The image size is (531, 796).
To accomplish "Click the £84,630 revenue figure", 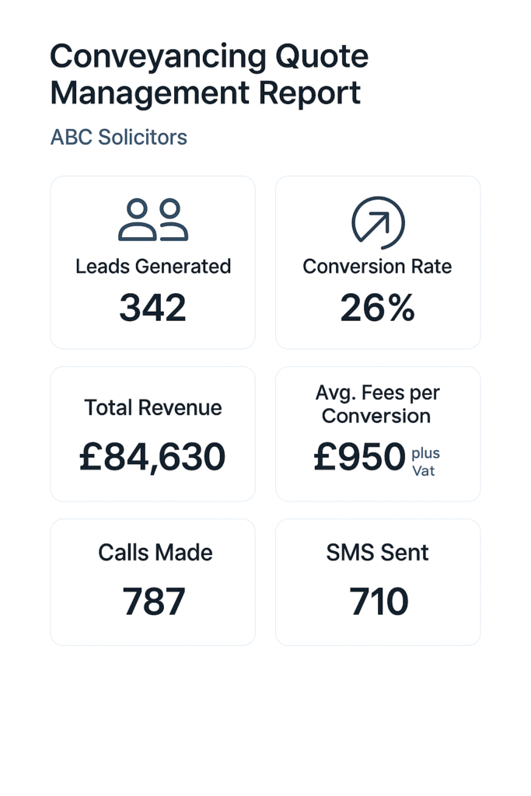I will pos(152,457).
